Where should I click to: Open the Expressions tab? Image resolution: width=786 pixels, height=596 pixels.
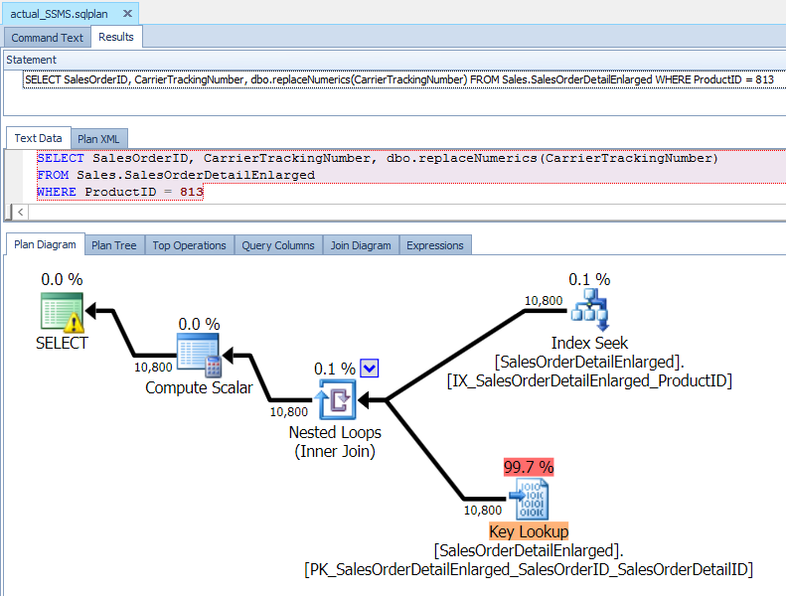(434, 245)
